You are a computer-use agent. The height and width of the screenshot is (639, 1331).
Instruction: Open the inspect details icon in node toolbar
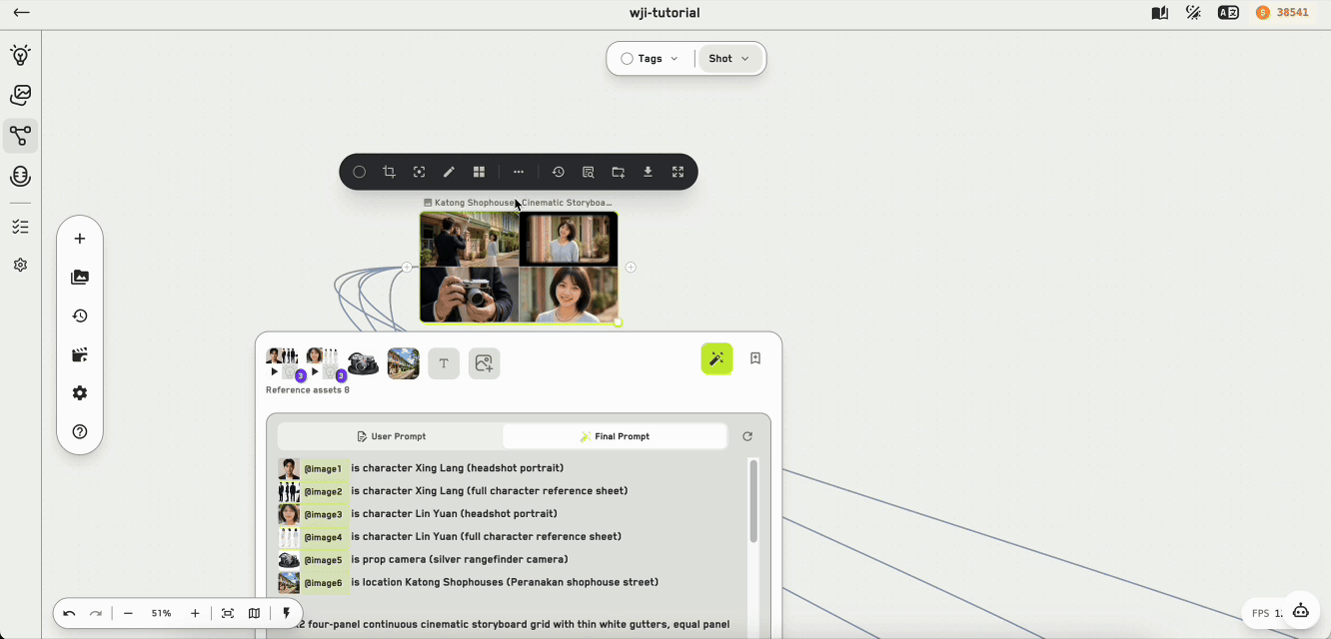click(x=588, y=172)
